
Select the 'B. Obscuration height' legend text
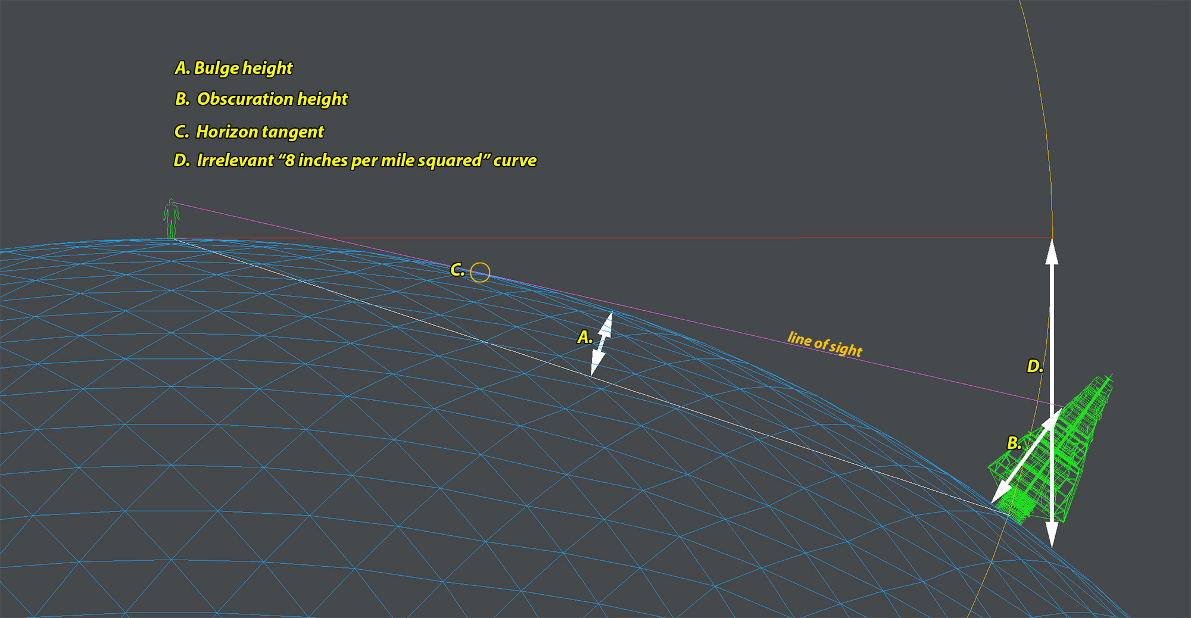coord(261,99)
